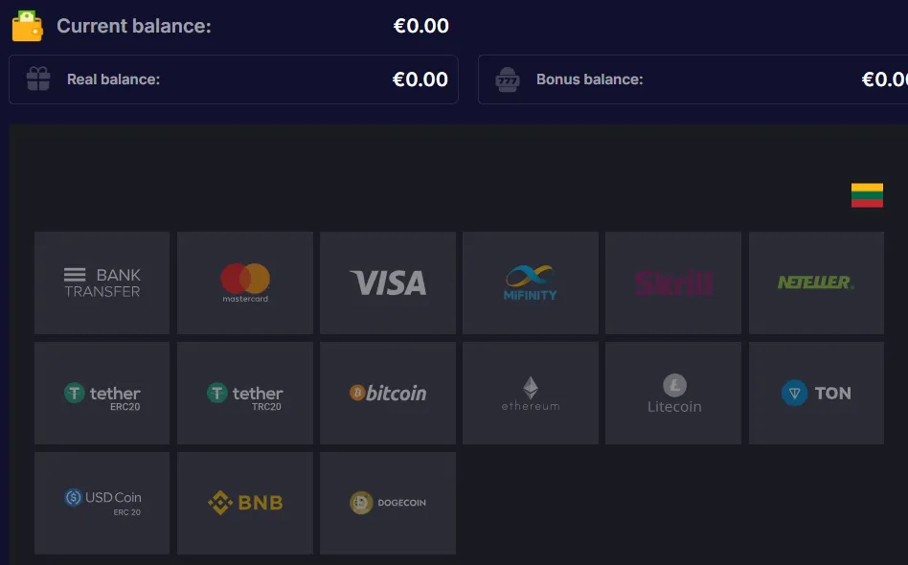The width and height of the screenshot is (908, 565).
Task: Pick the VISA card payment tile
Action: 388,282
